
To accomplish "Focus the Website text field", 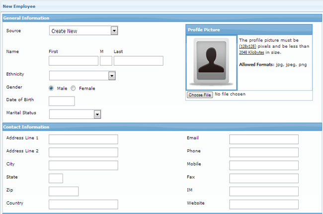I will (263, 204).
